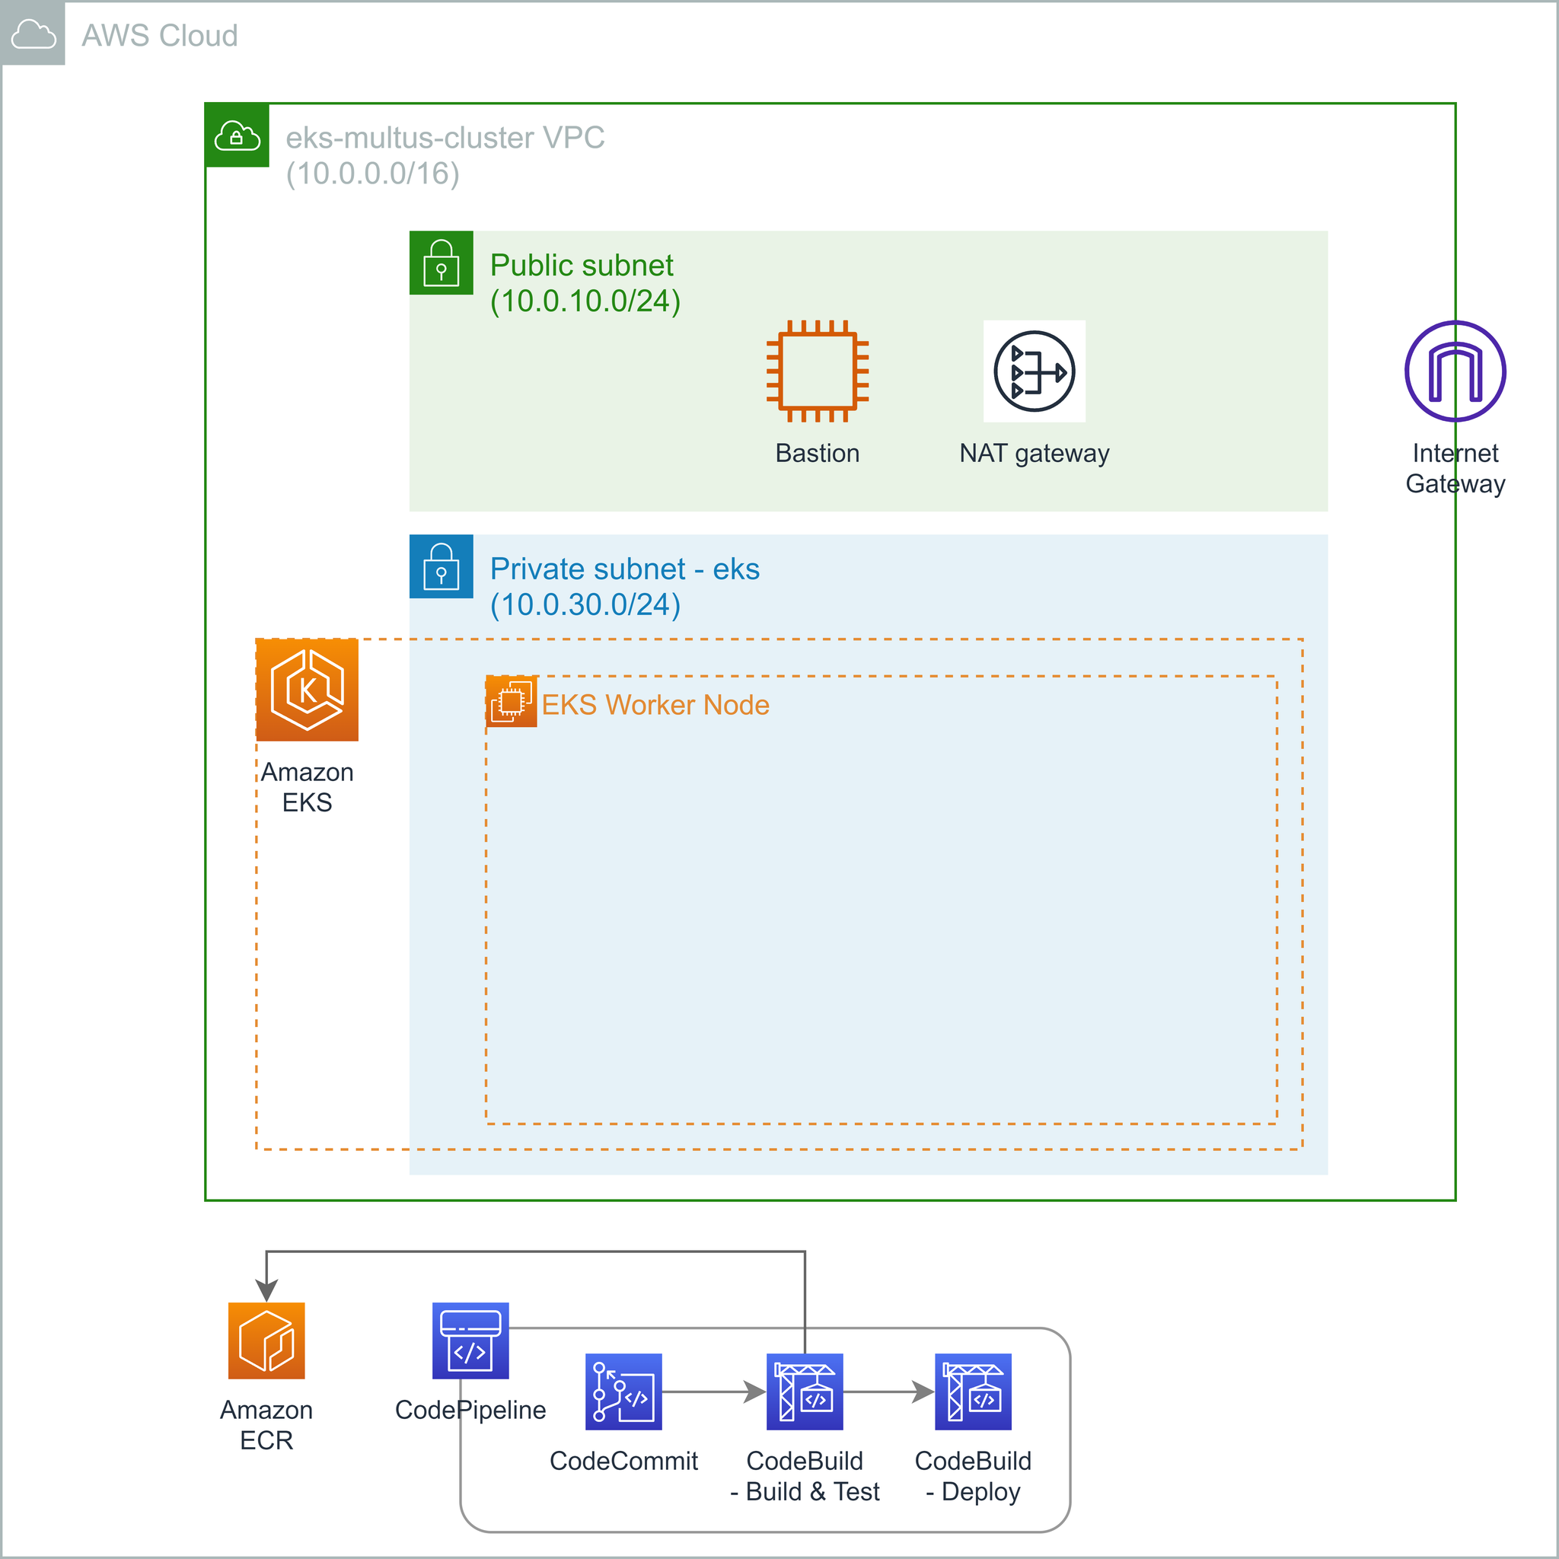The image size is (1559, 1559).
Task: Click the arrowhead pointing down into Amazon ECR
Action: pos(266,1290)
